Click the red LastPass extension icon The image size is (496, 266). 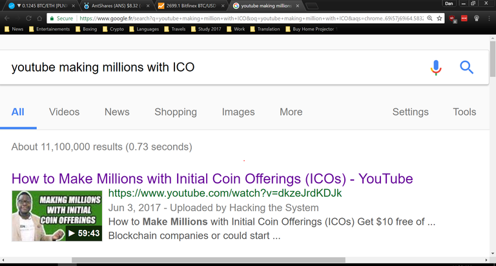[x=464, y=18]
